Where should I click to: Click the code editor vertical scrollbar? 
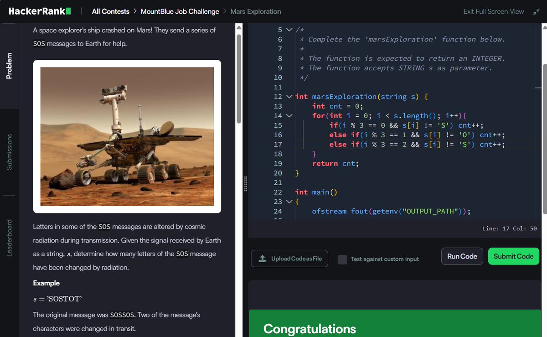(544, 139)
